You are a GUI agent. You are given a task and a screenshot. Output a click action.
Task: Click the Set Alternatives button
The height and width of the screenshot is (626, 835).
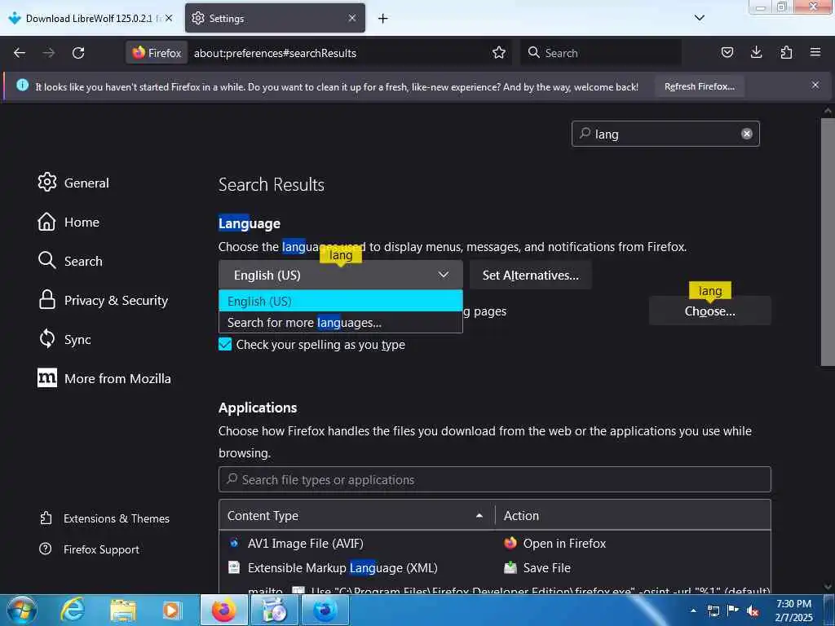tap(530, 276)
